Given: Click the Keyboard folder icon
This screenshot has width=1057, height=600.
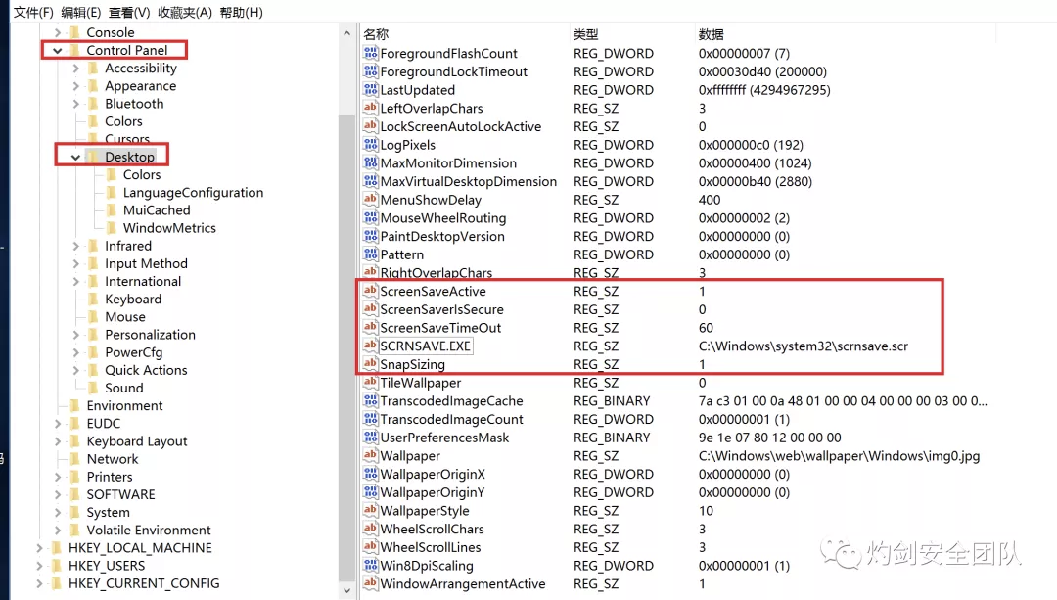Looking at the screenshot, I should click(93, 299).
